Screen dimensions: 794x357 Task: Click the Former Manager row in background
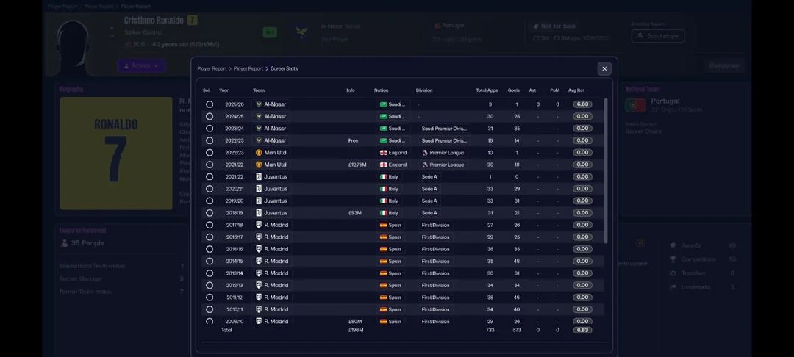pyautogui.click(x=121, y=278)
